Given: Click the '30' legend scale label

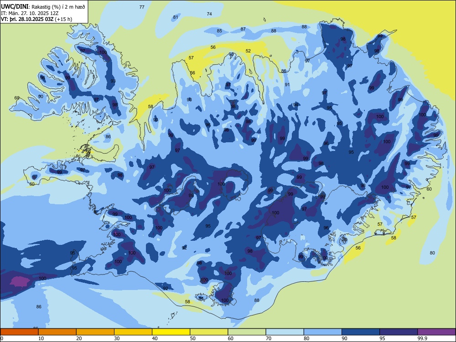Looking at the screenshot, I should pyautogui.click(x=117, y=338).
